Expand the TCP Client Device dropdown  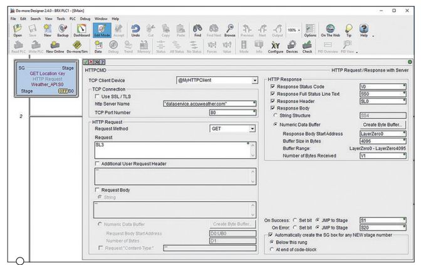[254, 81]
